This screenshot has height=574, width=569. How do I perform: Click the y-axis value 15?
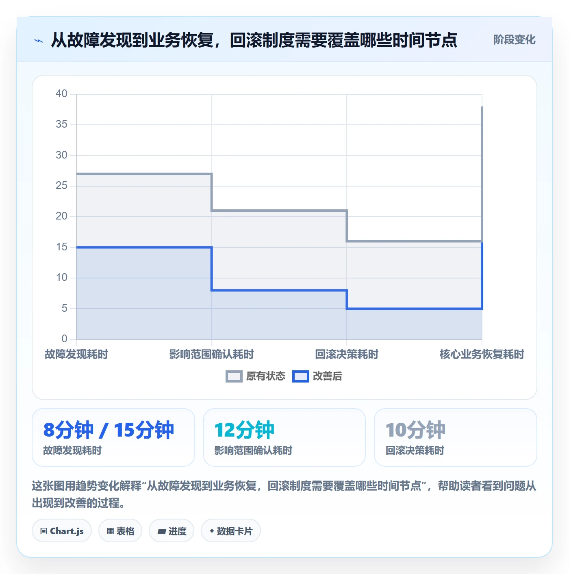point(61,247)
